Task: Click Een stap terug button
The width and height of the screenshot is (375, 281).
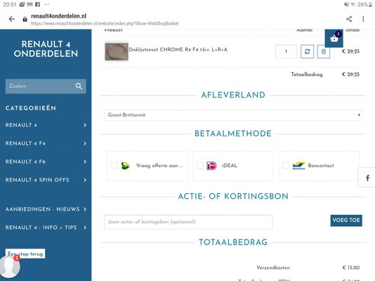Action: pos(25,254)
